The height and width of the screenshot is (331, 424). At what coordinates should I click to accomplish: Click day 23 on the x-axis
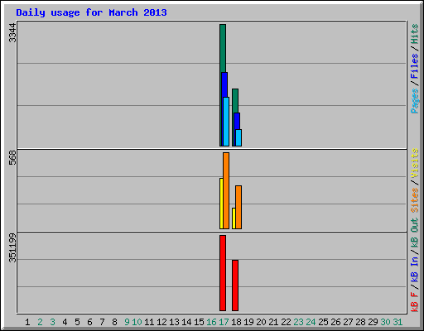pos(298,322)
